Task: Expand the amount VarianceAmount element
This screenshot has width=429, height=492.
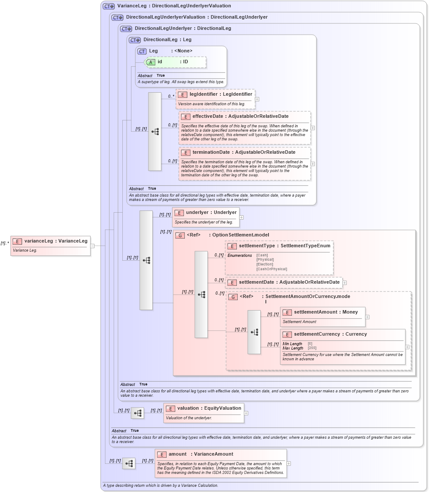Action: click(x=289, y=463)
